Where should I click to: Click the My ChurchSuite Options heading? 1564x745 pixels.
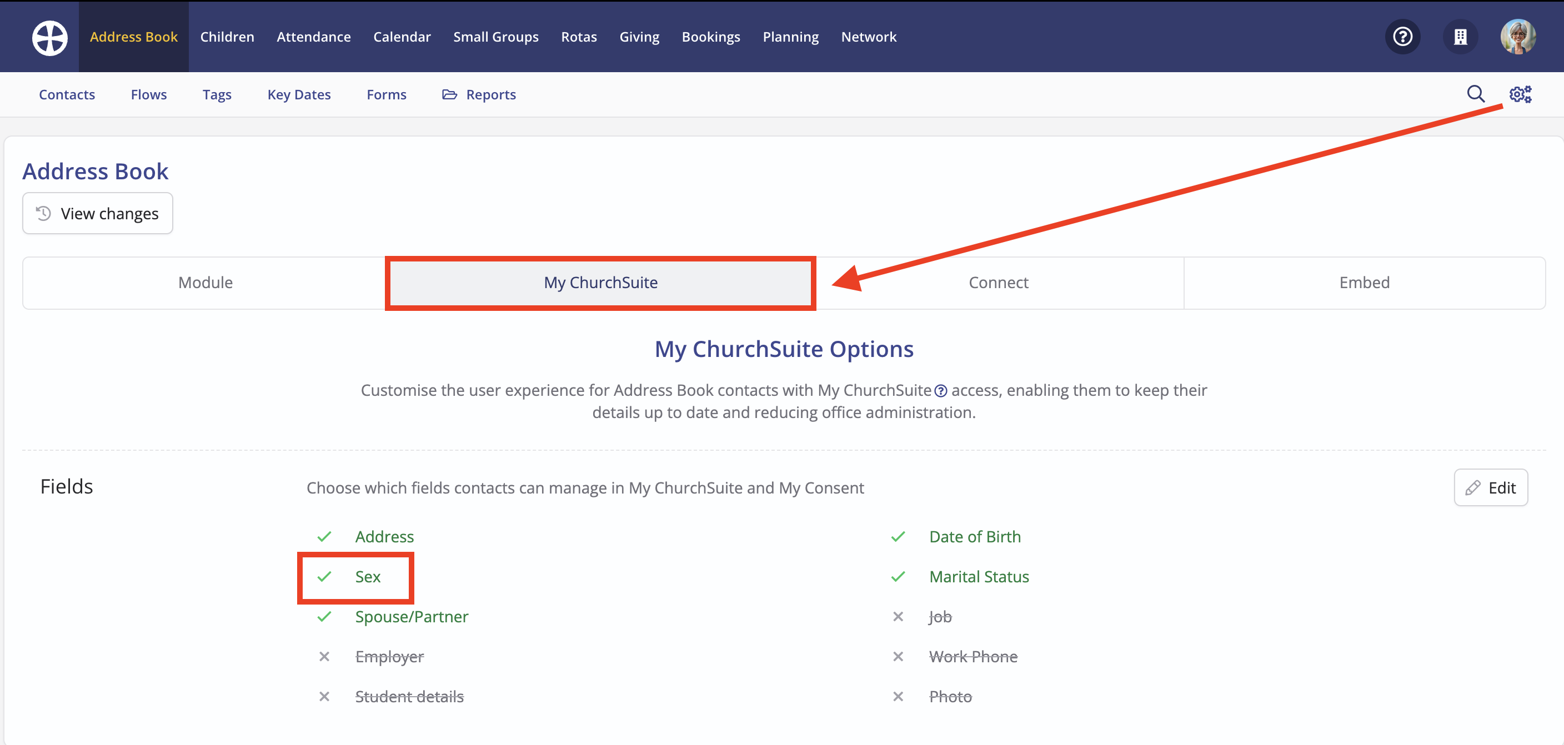click(x=784, y=349)
